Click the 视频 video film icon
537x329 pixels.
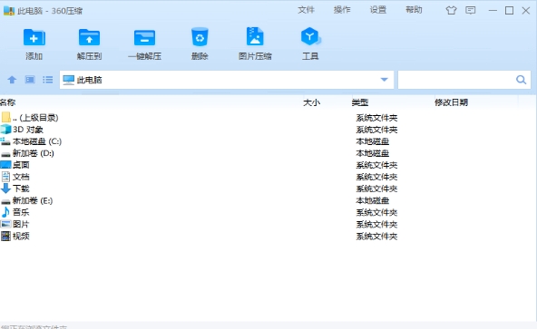coord(5,236)
